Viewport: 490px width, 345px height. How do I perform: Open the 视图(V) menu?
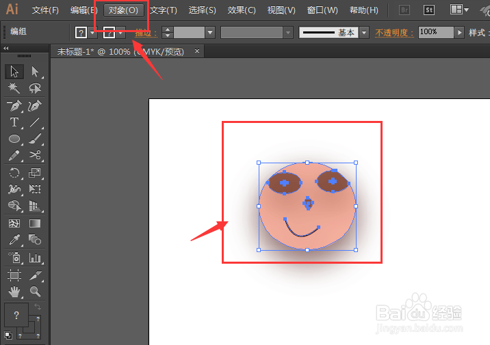[281, 10]
